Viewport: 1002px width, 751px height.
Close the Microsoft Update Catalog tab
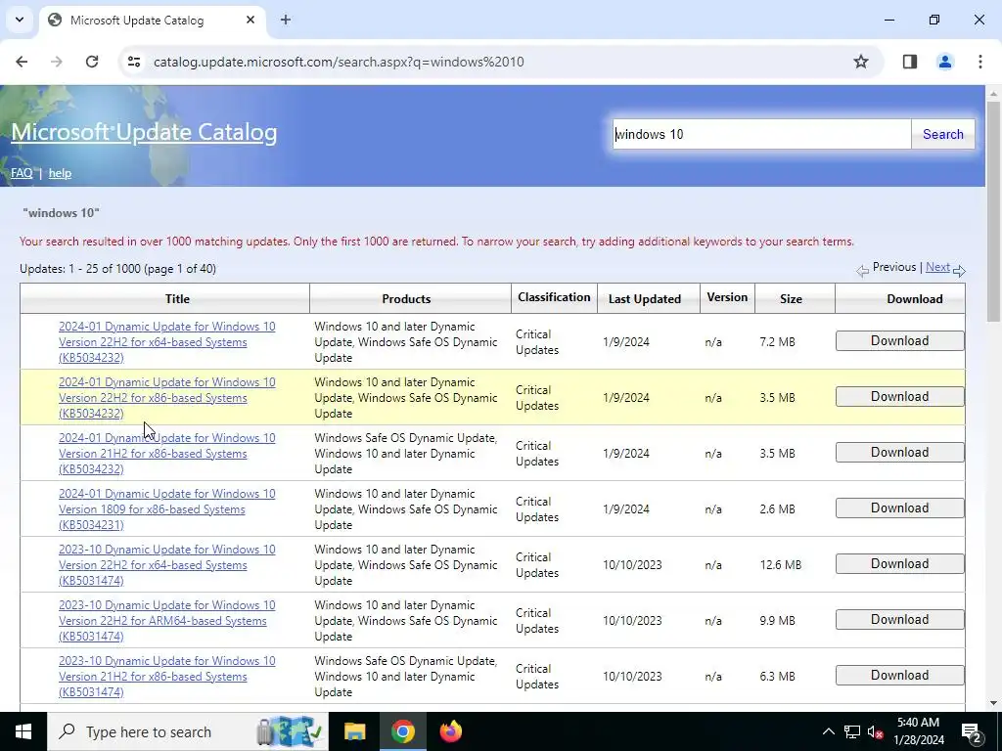tap(250, 20)
